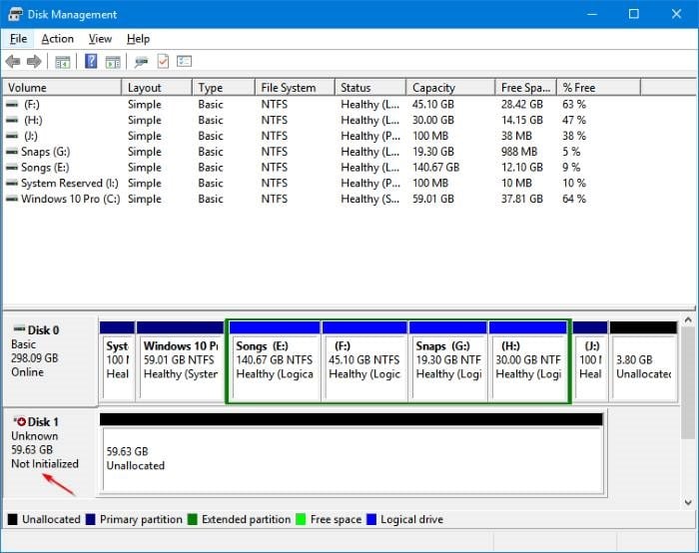Sort by the Volume column header
Image resolution: width=699 pixels, height=553 pixels.
pyautogui.click(x=62, y=87)
